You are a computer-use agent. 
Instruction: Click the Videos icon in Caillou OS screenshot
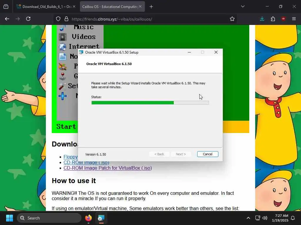coord(62,37)
